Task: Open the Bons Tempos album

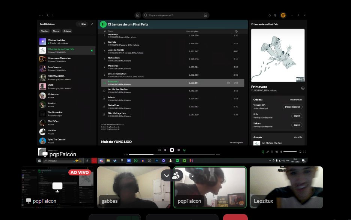Action: 67,69
